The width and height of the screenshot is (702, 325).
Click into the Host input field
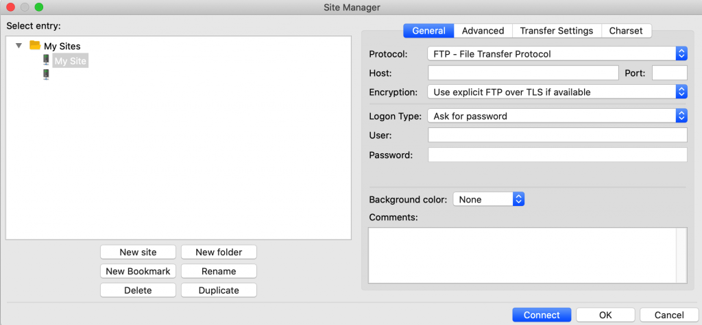tap(523, 73)
